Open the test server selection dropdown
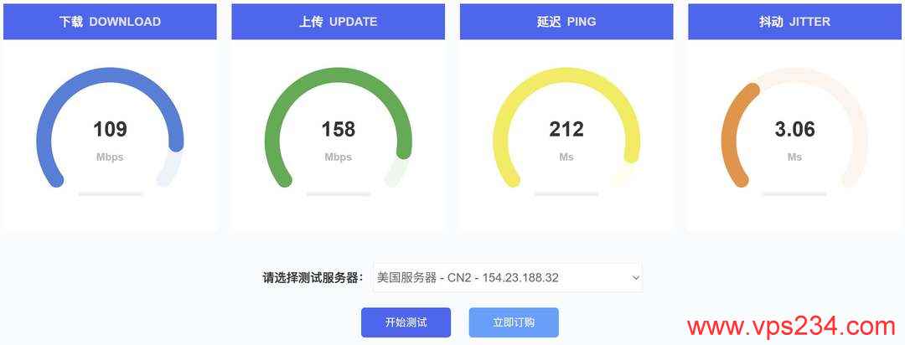 tap(507, 277)
